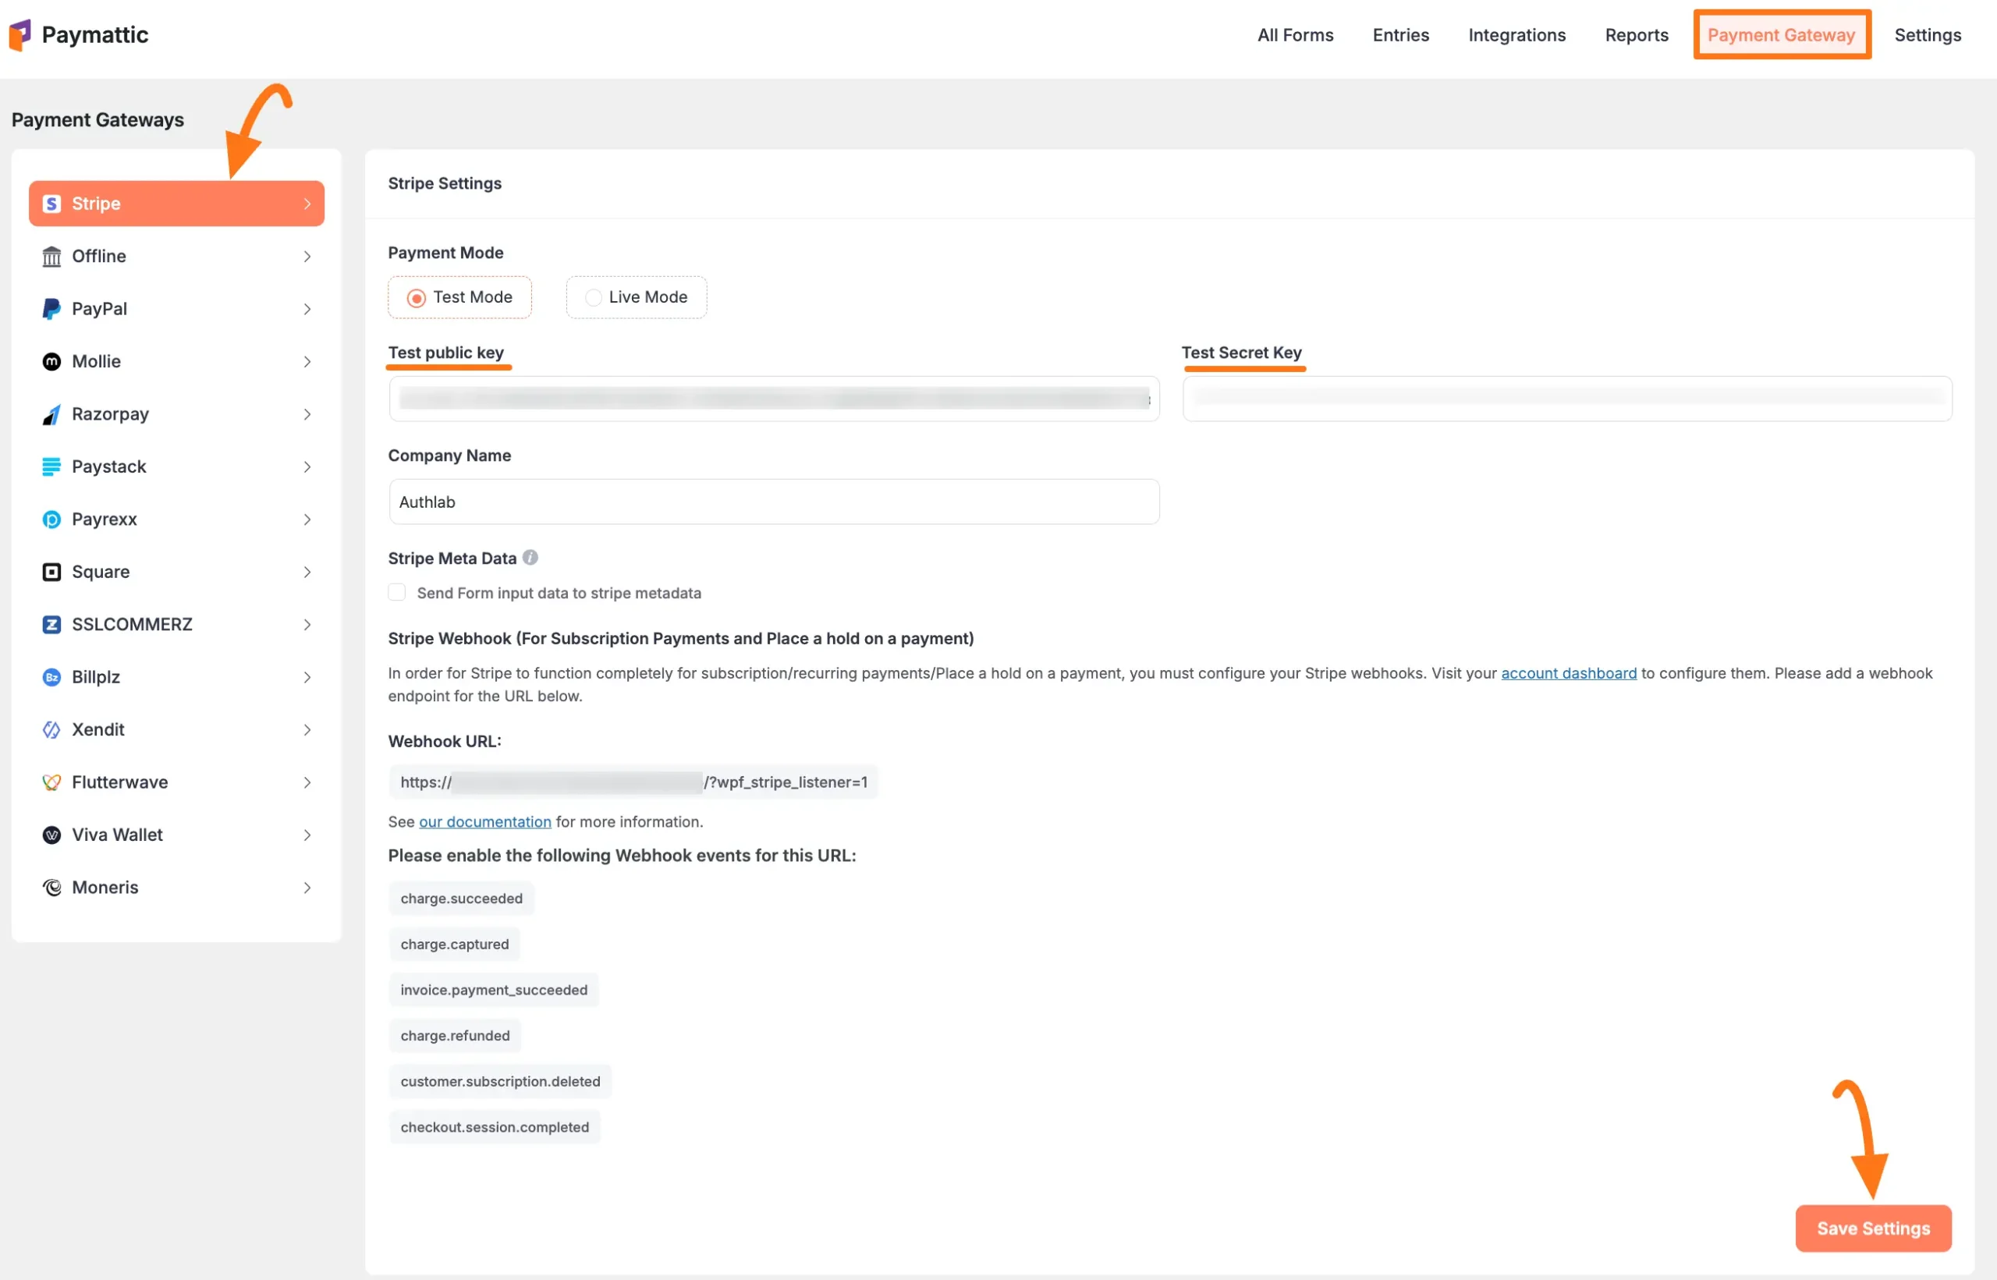This screenshot has height=1280, width=1997.
Task: Click the PayPal gateway icon
Action: (51, 308)
